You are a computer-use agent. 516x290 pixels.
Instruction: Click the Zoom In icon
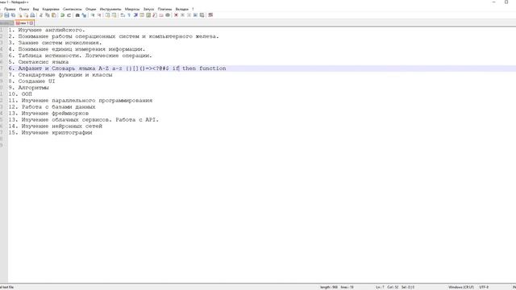pyautogui.click(x=93, y=15)
